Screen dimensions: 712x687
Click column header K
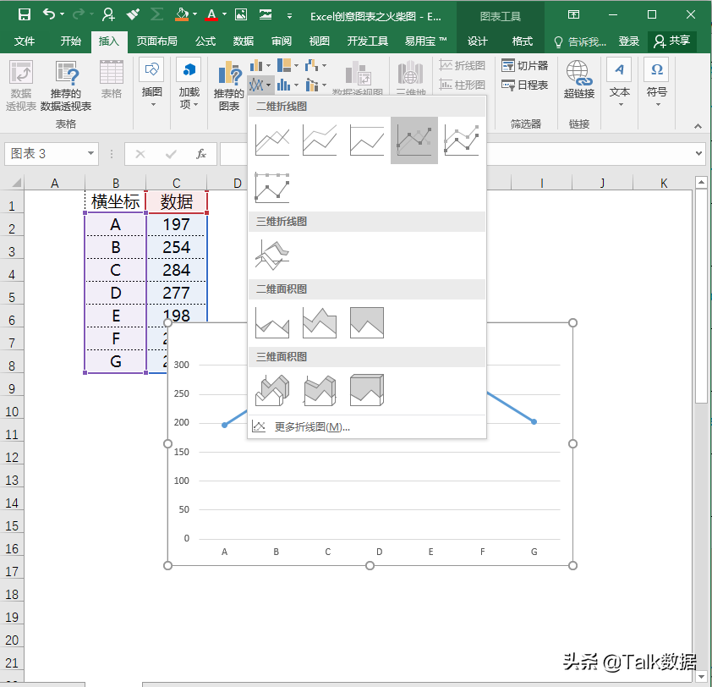click(664, 183)
